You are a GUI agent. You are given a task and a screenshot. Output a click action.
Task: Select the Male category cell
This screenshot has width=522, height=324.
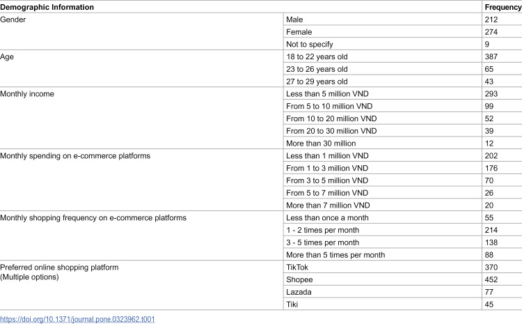click(294, 20)
